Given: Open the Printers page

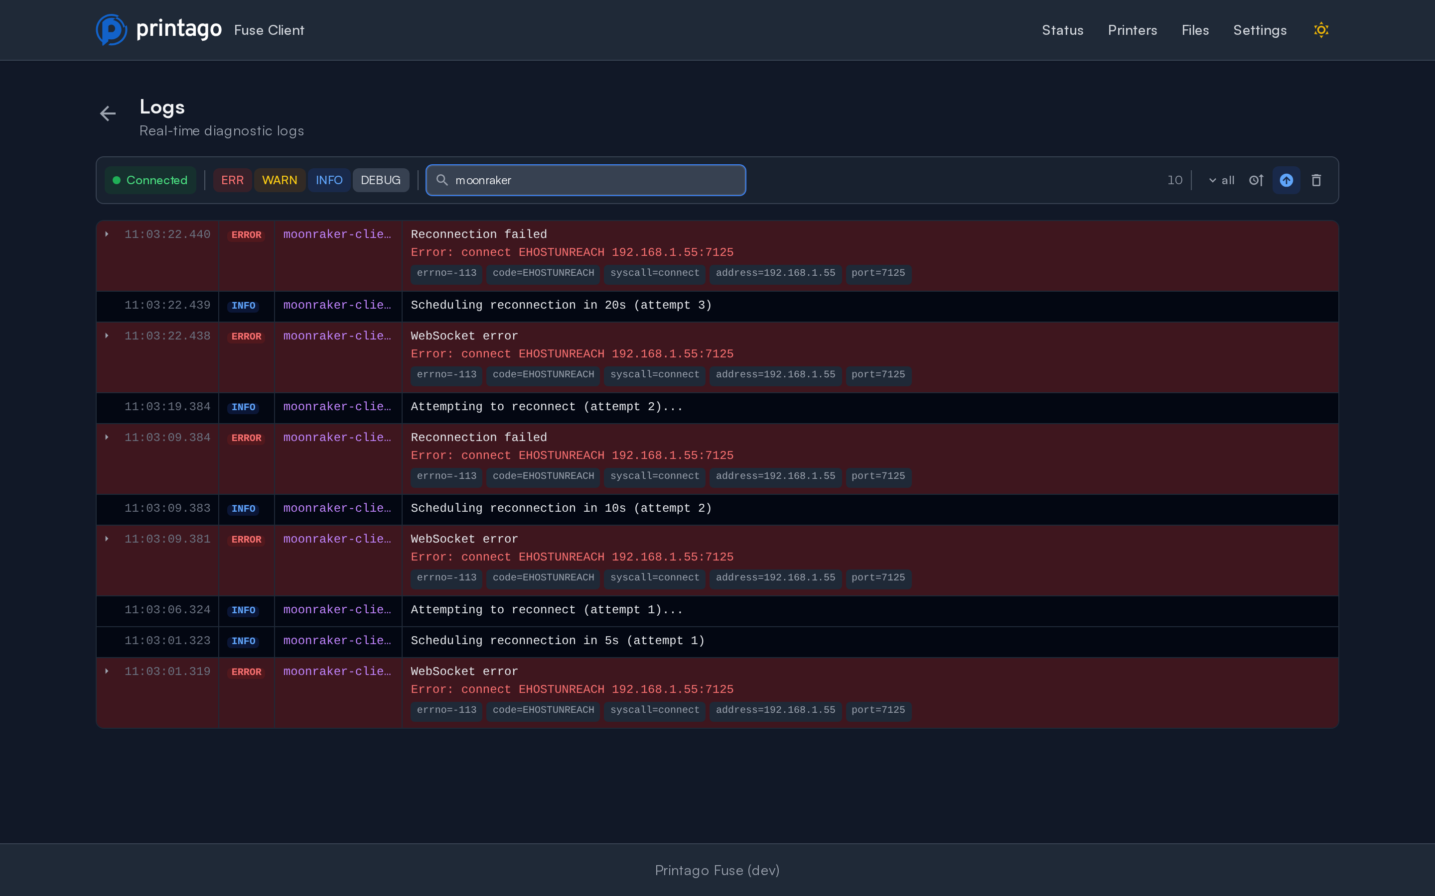Looking at the screenshot, I should click(1132, 30).
